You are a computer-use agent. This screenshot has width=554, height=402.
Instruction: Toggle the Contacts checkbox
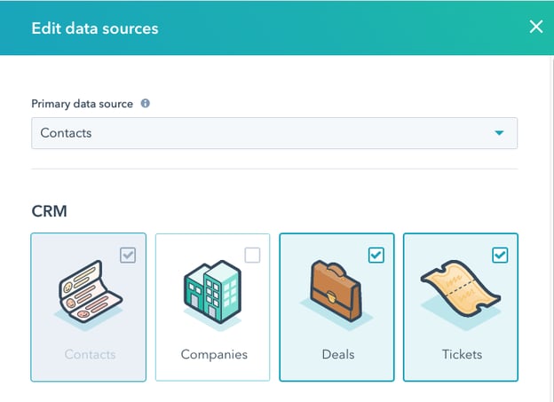point(128,256)
